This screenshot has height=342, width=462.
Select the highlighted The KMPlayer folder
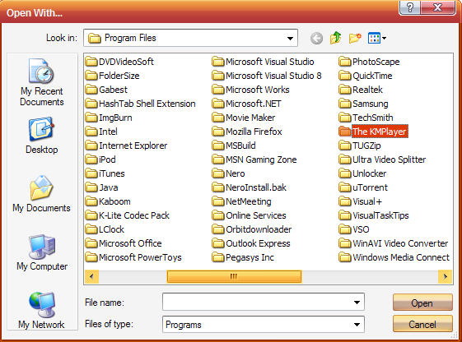click(373, 132)
